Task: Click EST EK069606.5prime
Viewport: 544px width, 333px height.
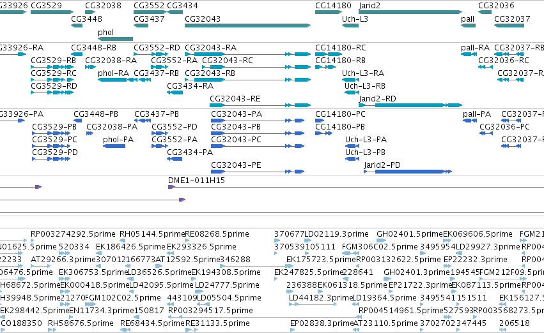Action: pyautogui.click(x=478, y=234)
